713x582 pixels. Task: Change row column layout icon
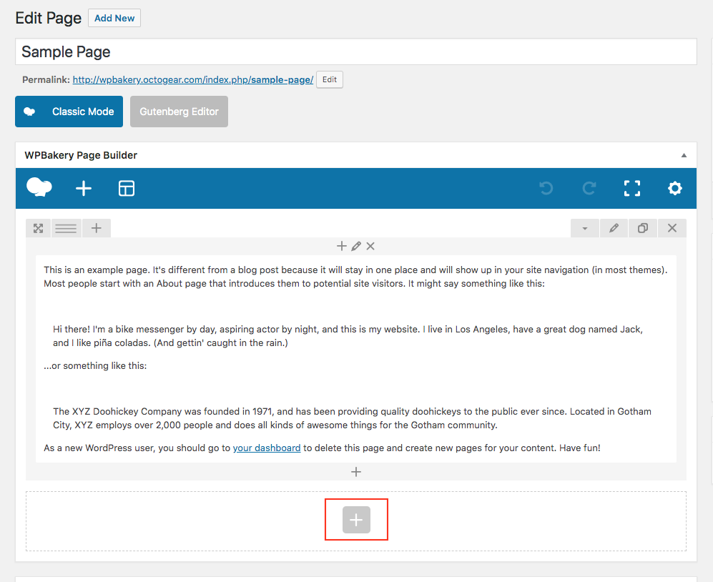pos(67,228)
